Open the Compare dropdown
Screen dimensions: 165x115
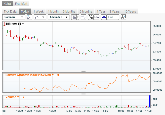pyautogui.click(x=14, y=17)
